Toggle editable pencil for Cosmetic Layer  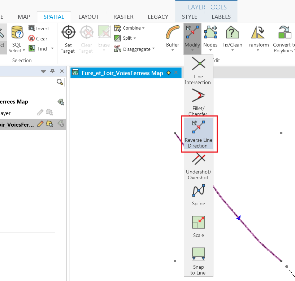pyautogui.click(x=40, y=113)
